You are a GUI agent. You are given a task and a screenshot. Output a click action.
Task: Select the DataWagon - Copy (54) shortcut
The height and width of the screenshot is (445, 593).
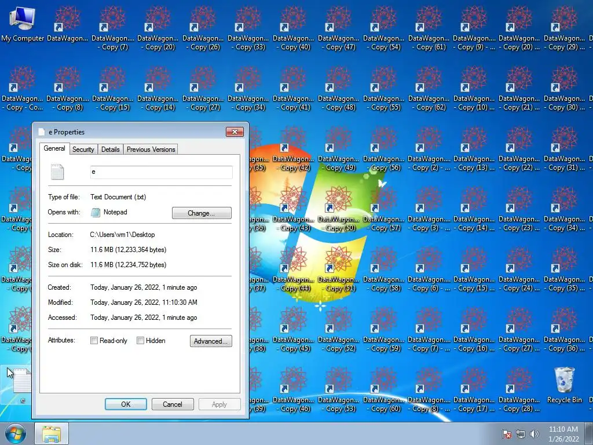384,28
